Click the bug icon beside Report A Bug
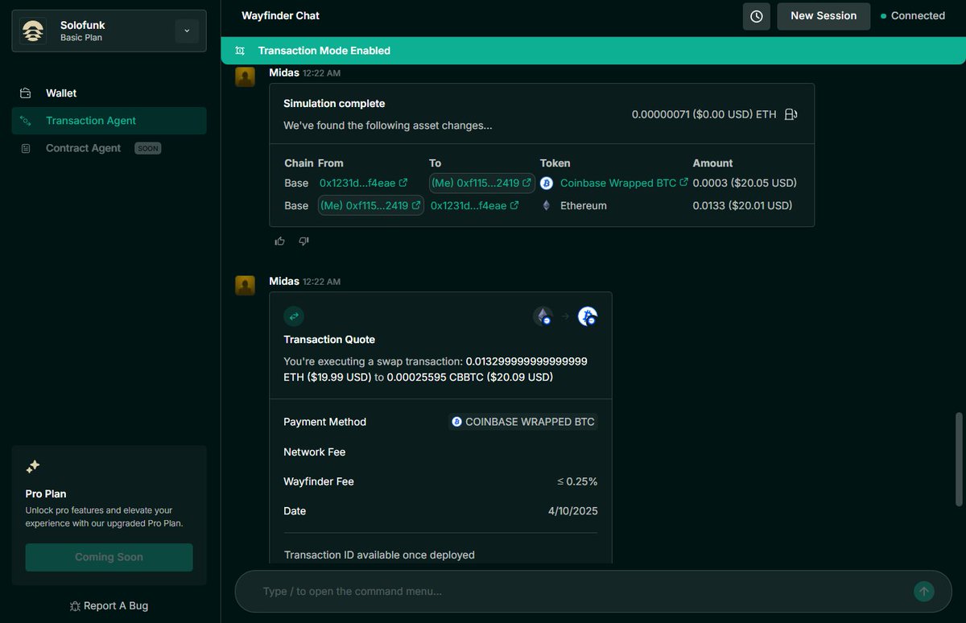The width and height of the screenshot is (966, 623). [75, 605]
